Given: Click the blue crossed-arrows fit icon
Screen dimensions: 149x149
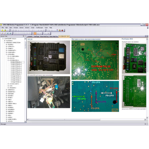Looking at the screenshot, I should click(x=8, y=33).
